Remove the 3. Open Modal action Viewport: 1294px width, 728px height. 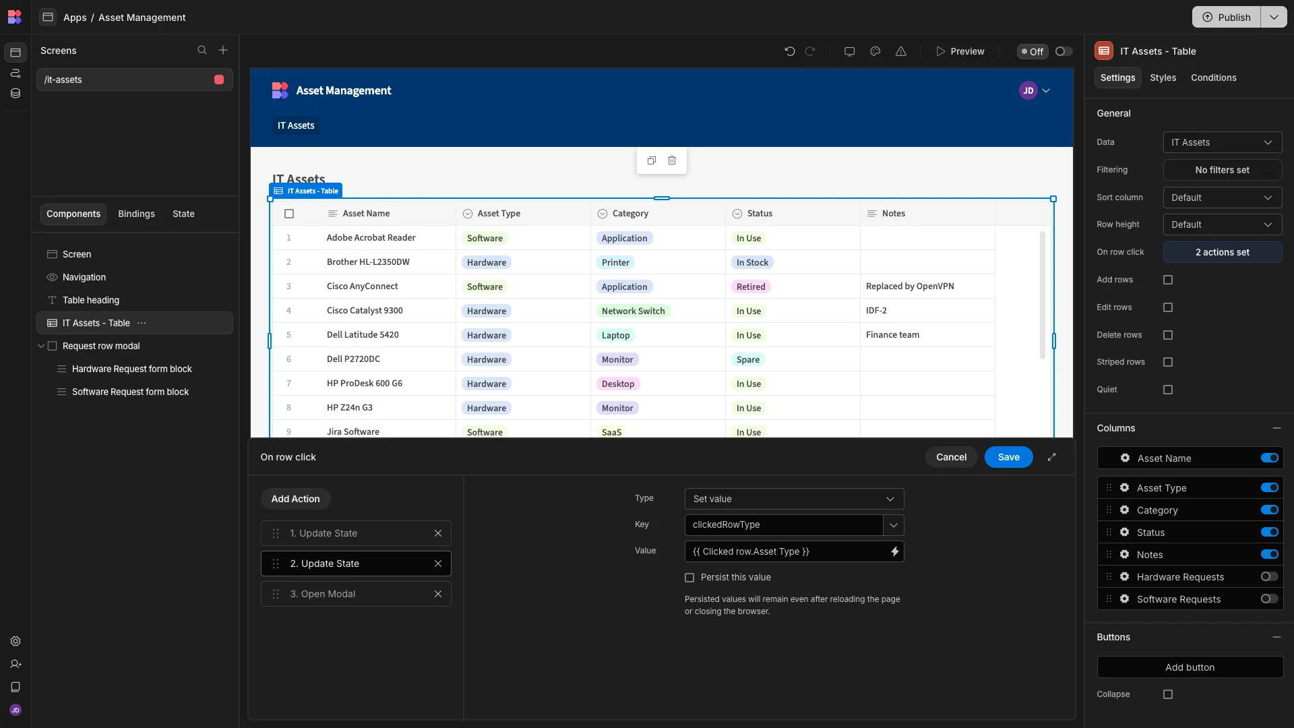pos(438,594)
